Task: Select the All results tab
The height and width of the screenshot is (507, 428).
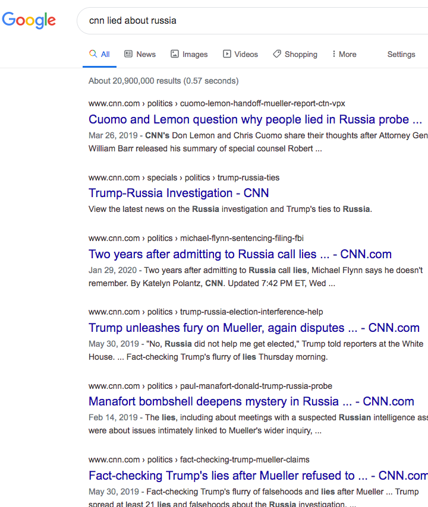Action: click(x=99, y=54)
